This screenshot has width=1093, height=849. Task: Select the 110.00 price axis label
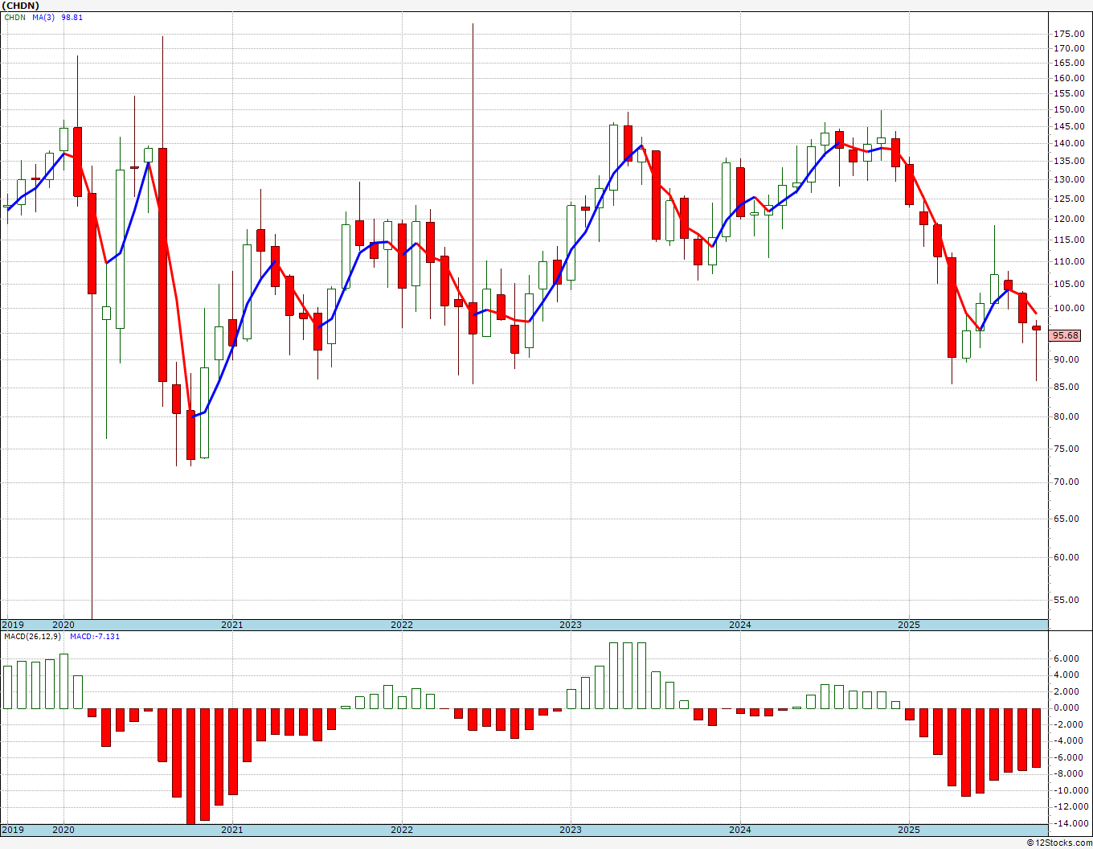click(x=1067, y=261)
